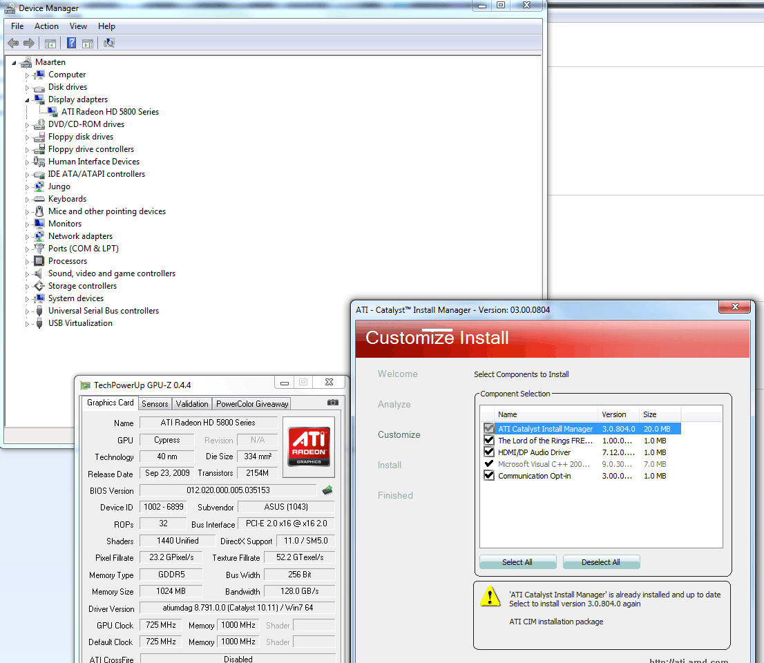Open the Help menu in Device Manager
The image size is (764, 663).
click(x=106, y=26)
